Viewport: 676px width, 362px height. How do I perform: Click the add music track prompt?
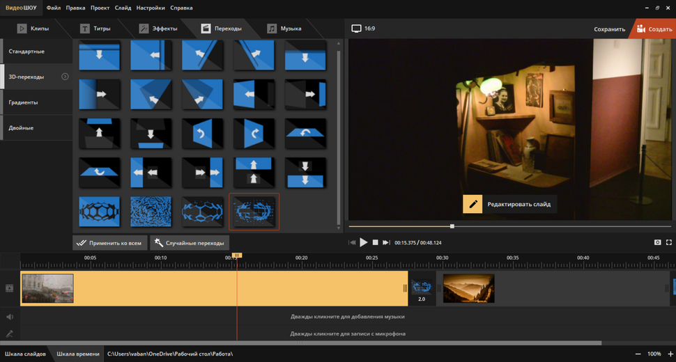pyautogui.click(x=348, y=316)
